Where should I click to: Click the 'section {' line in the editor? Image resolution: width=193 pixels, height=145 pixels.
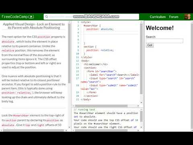click(x=90, y=47)
